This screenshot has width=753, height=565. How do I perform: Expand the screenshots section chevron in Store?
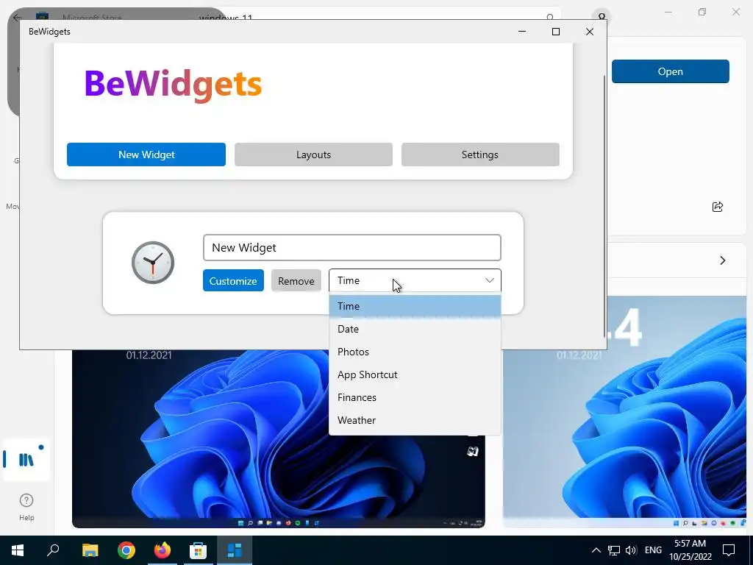[723, 260]
